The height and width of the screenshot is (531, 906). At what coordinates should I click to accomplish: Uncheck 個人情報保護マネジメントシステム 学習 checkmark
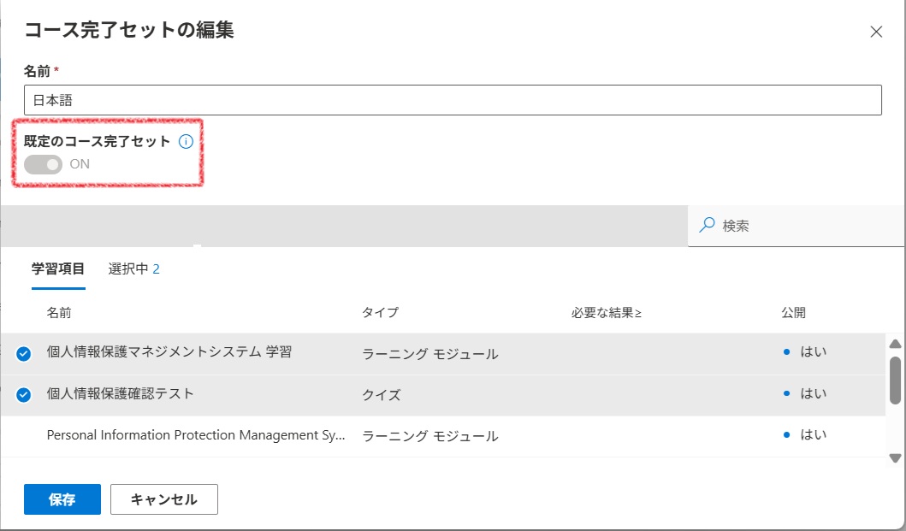coord(24,354)
